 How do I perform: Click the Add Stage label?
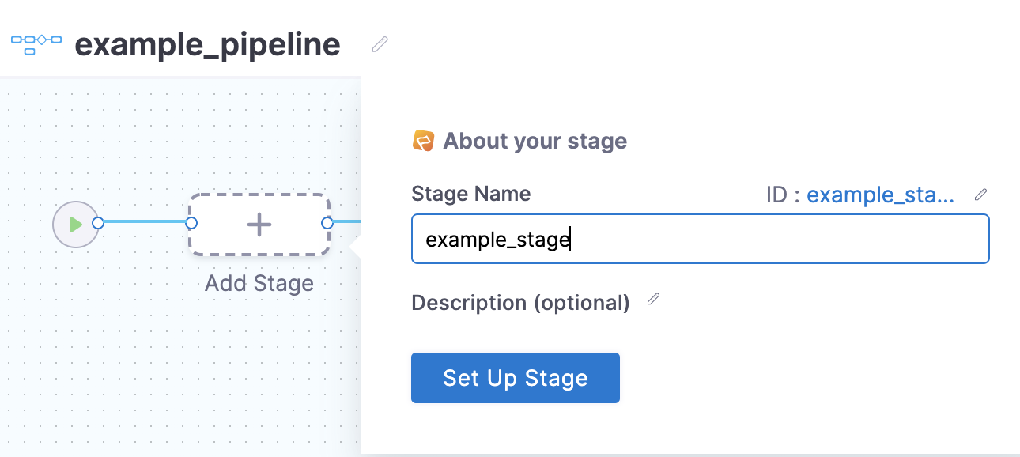[x=259, y=283]
